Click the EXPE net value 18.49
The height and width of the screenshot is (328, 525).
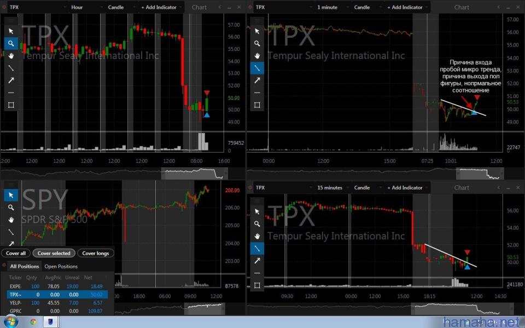[x=97, y=286]
